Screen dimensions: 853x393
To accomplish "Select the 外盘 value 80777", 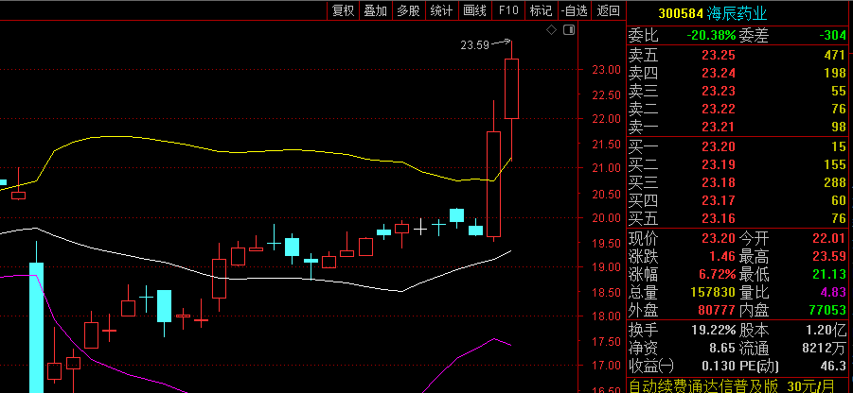I will click(718, 311).
